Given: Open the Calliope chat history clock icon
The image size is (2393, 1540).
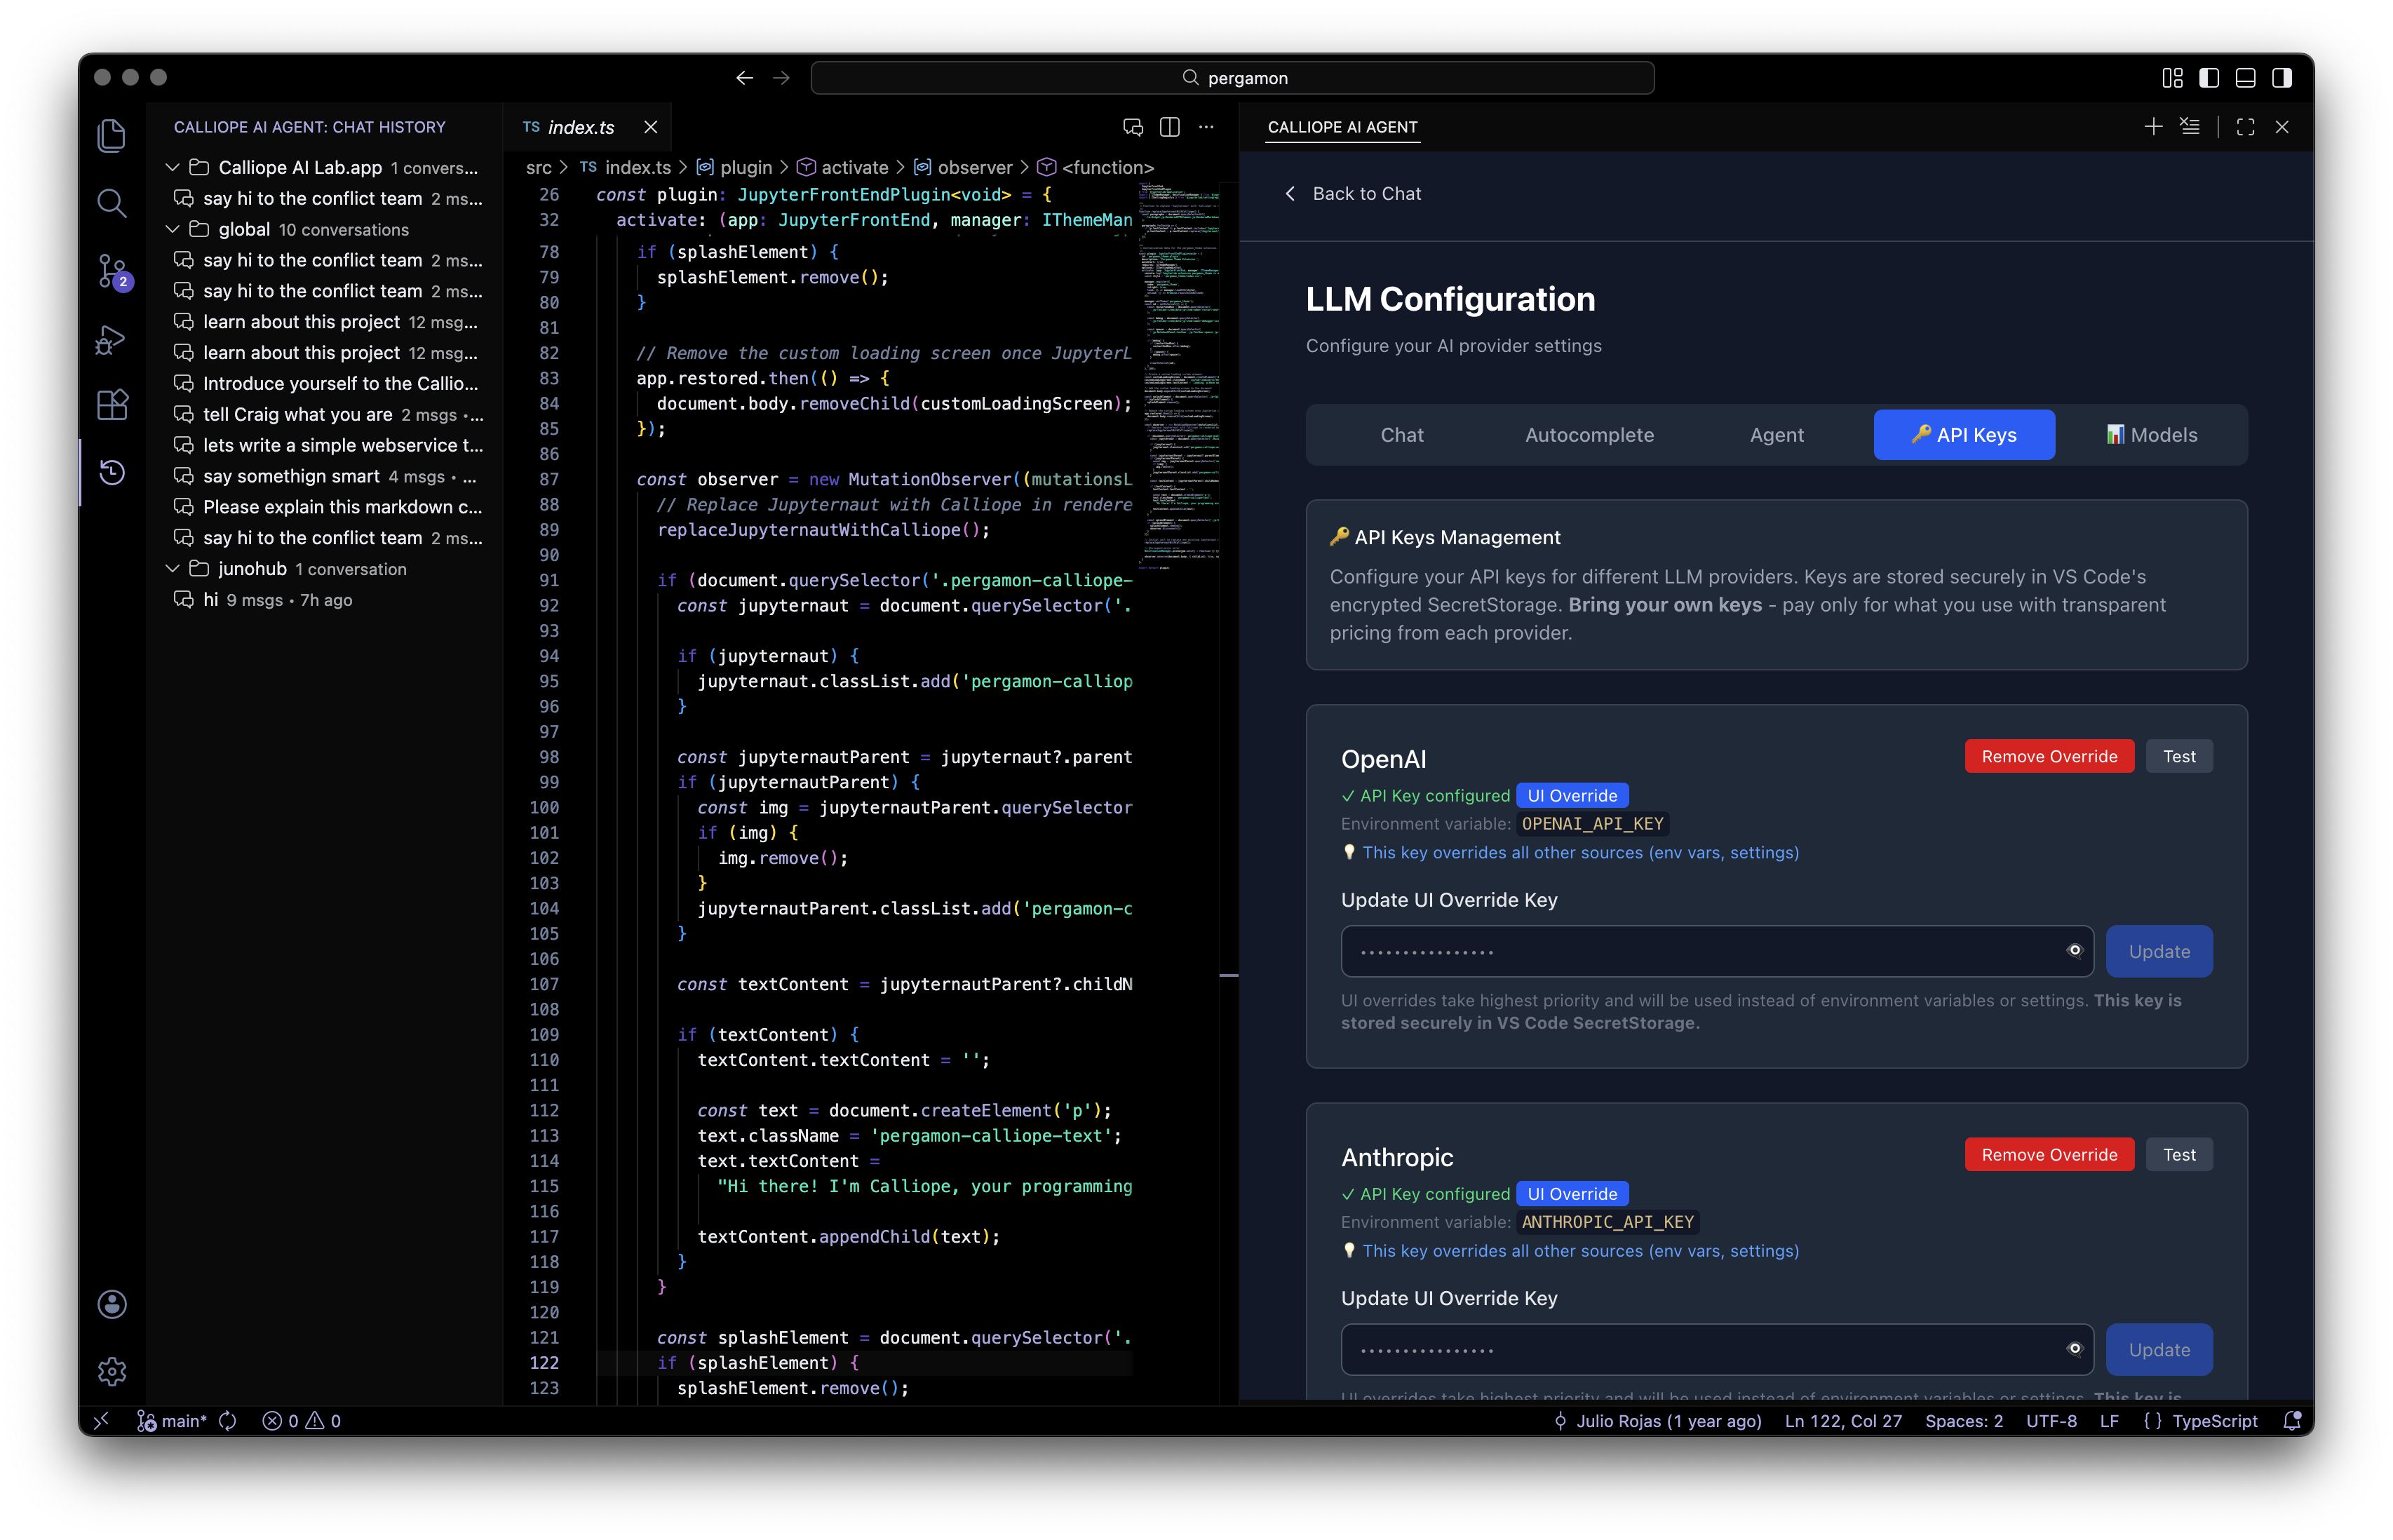Looking at the screenshot, I should (x=112, y=472).
